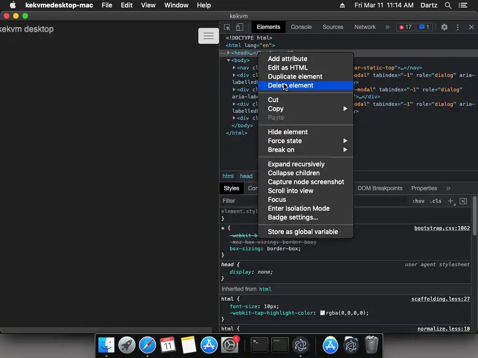Open DevTools three-dot options menu
Viewport: 478px width, 358px height.
[x=457, y=27]
